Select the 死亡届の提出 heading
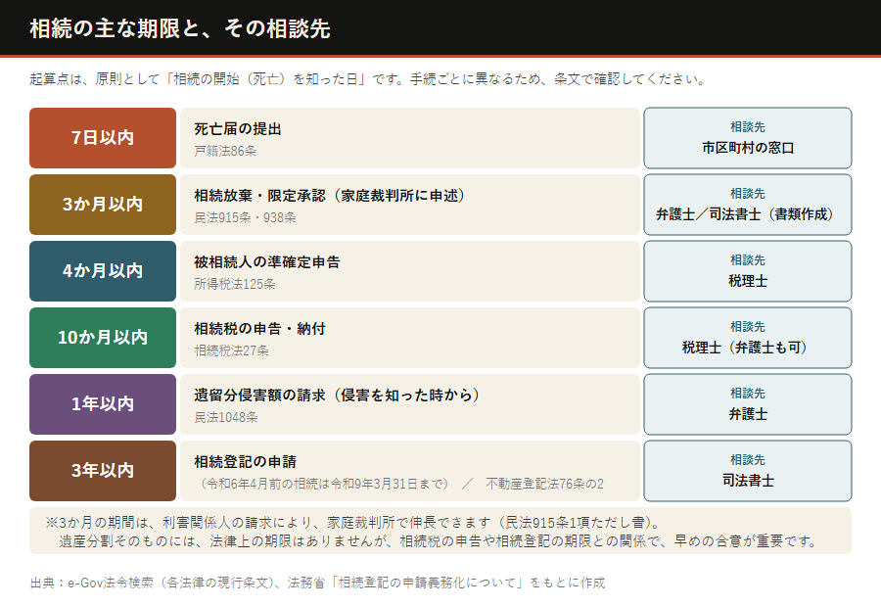The width and height of the screenshot is (881, 607). (x=238, y=129)
